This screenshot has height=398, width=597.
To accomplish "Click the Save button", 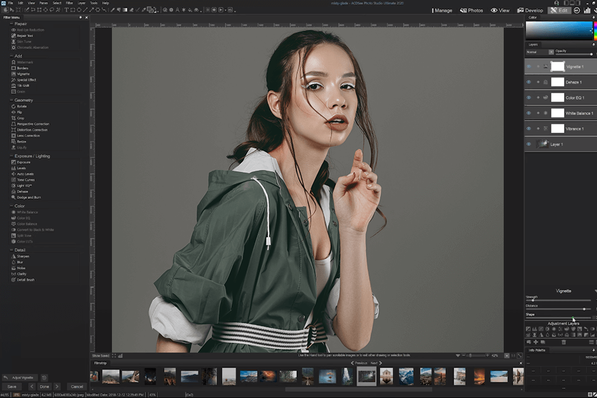I will click(x=12, y=386).
